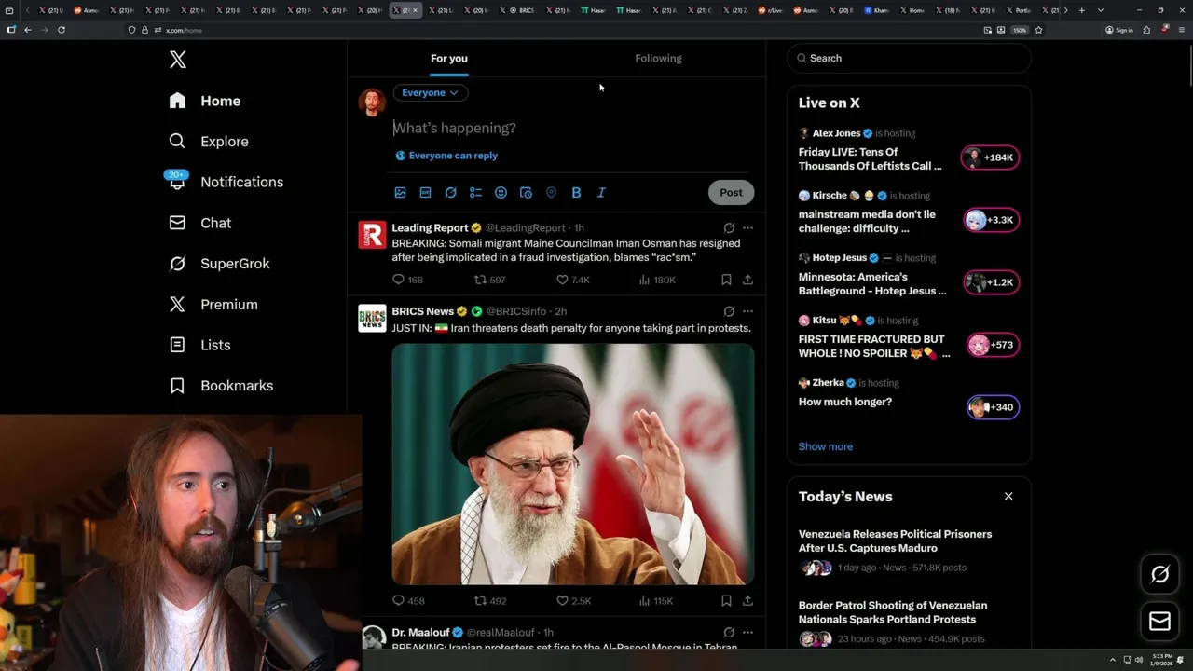Open Lists in the sidebar
1193x671 pixels.
[x=199, y=345]
